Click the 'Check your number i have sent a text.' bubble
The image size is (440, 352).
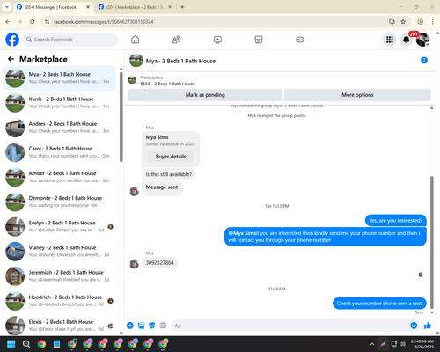[379, 304]
